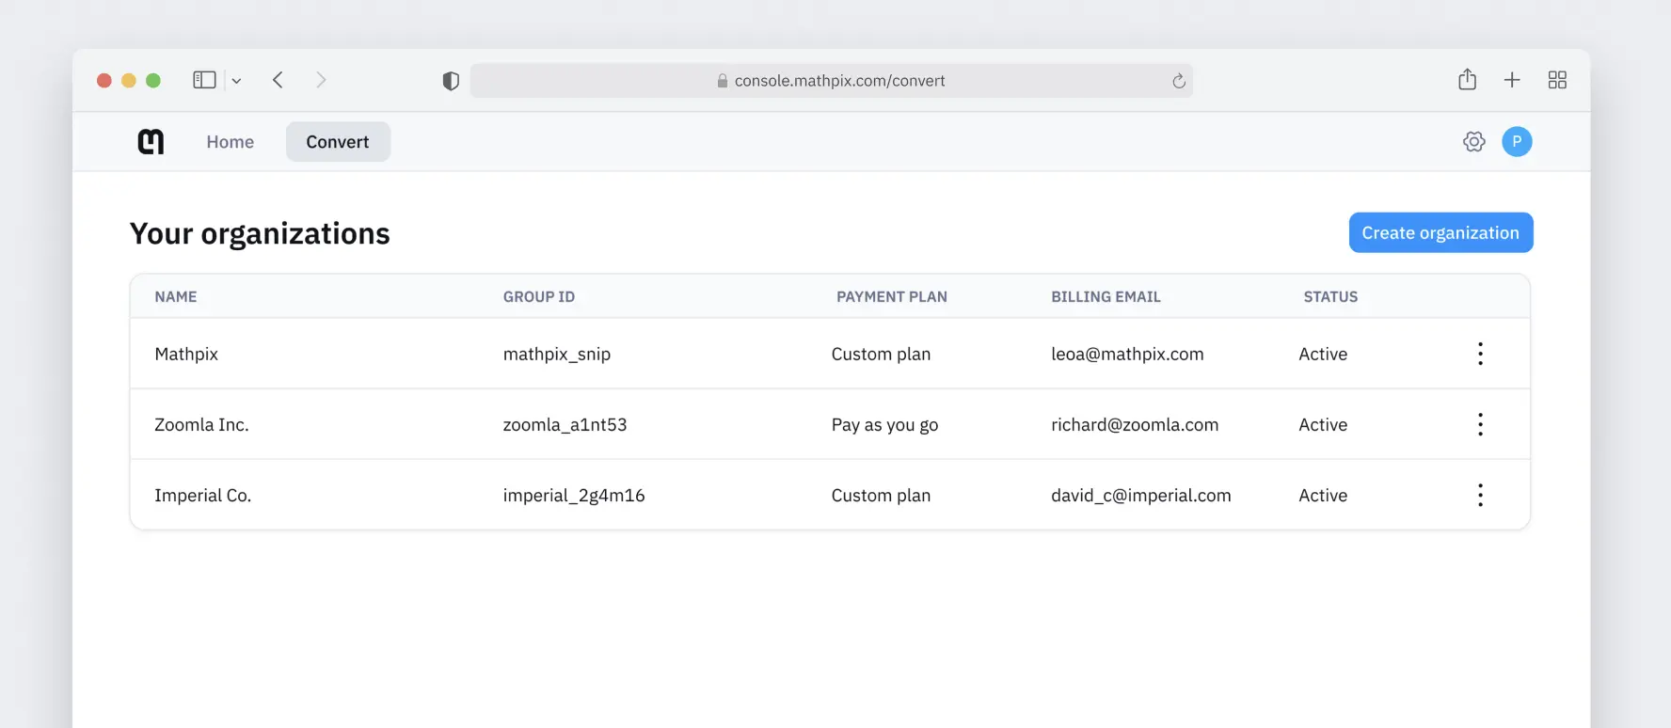Click the Mathpix logo icon
This screenshot has height=728, width=1671.
point(151,141)
